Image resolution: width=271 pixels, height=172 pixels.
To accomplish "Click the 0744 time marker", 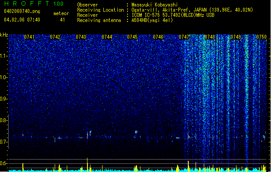I will 107,37.
